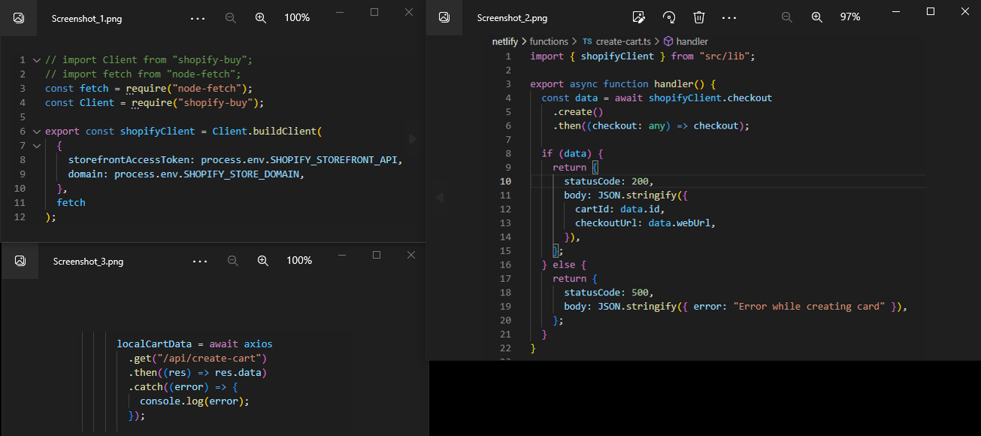Go to previous image arrow in Screenshot_2 window

[x=440, y=198]
